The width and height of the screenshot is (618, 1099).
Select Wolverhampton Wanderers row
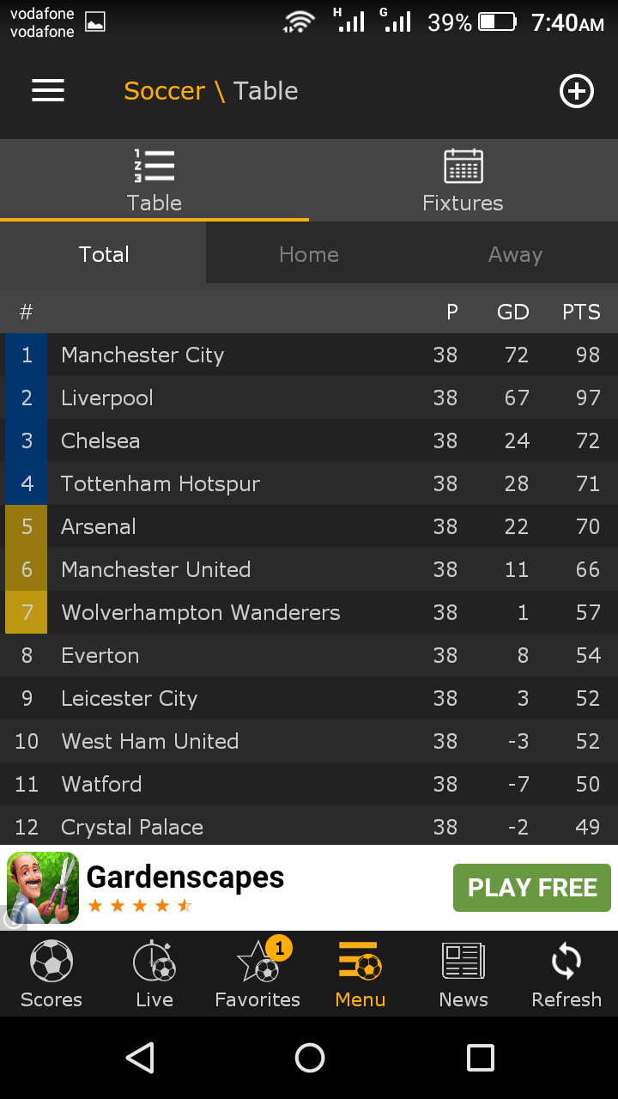click(x=309, y=612)
